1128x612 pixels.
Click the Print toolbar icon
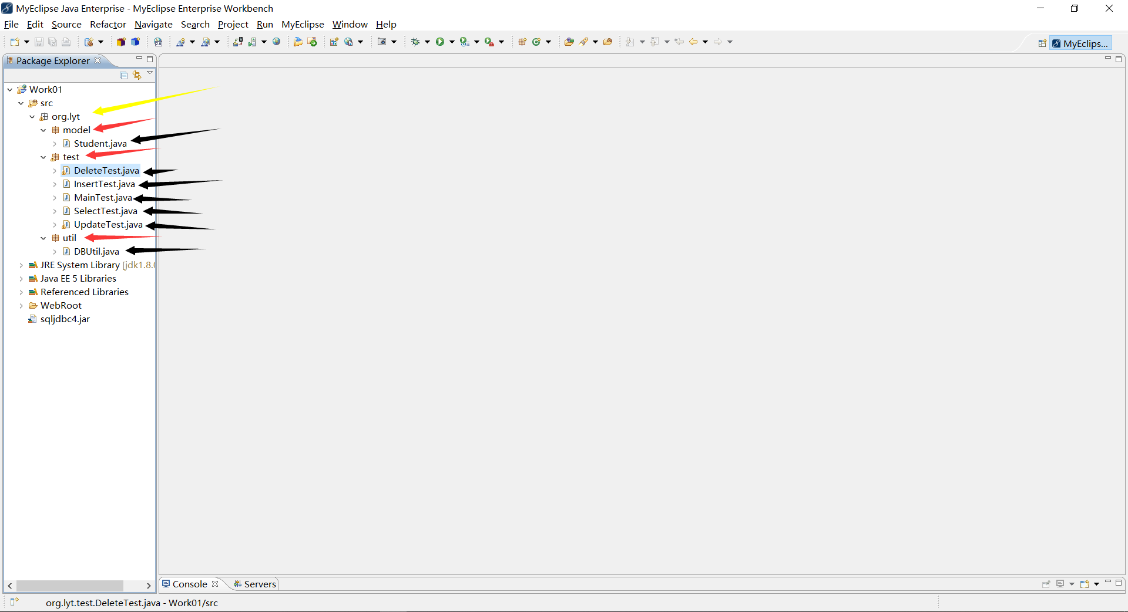(x=66, y=42)
